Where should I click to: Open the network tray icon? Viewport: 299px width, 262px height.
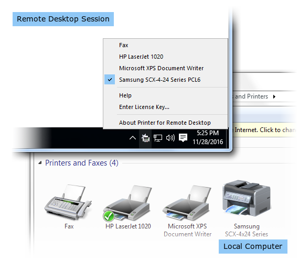pos(158,138)
